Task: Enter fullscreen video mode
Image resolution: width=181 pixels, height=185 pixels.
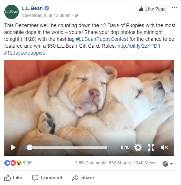Action: [151, 147]
